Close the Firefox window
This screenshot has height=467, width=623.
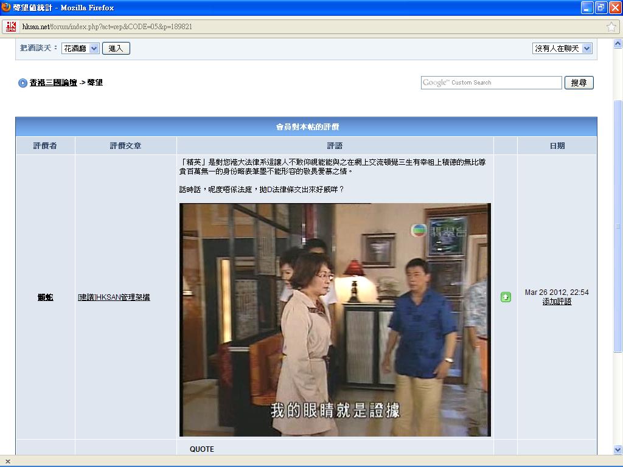click(x=615, y=7)
